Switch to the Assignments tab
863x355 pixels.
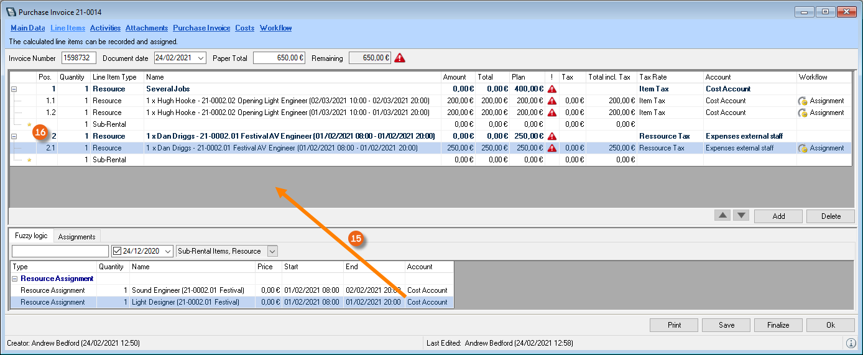coord(76,236)
